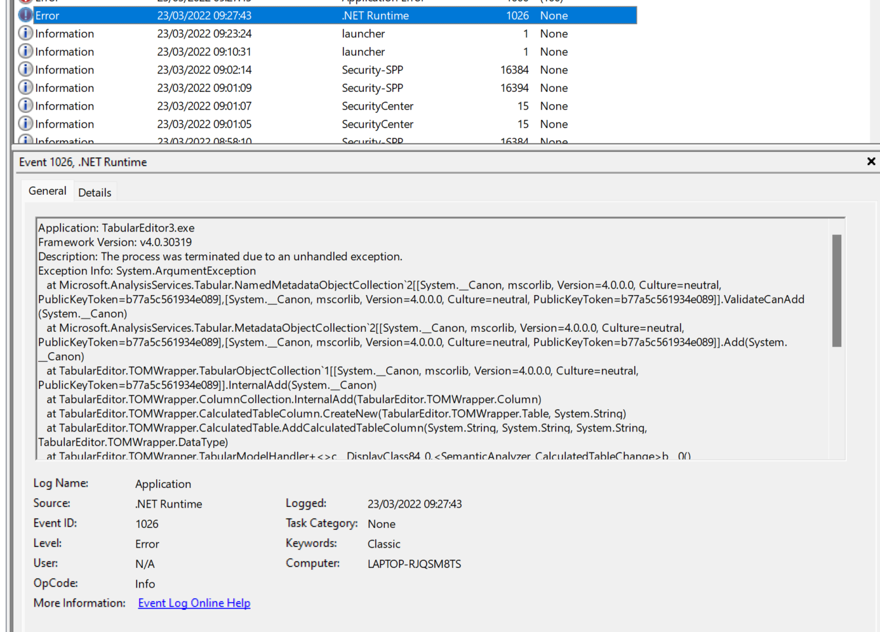Image resolution: width=880 pixels, height=632 pixels.
Task: Open the Event Log Online Help link
Action: 194,603
